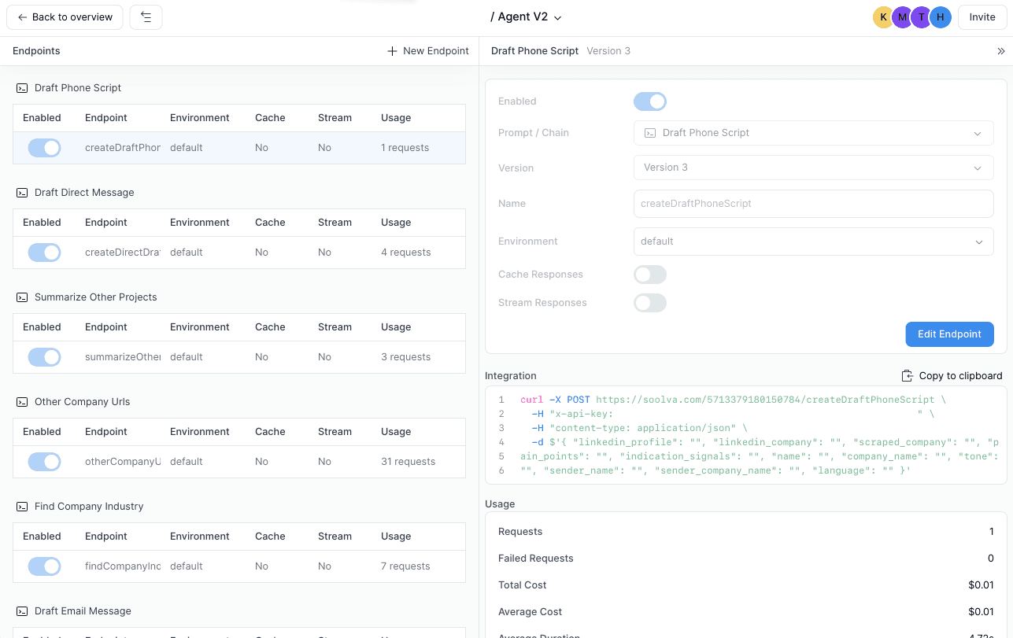
Task: Click the Name input field
Action: point(813,203)
